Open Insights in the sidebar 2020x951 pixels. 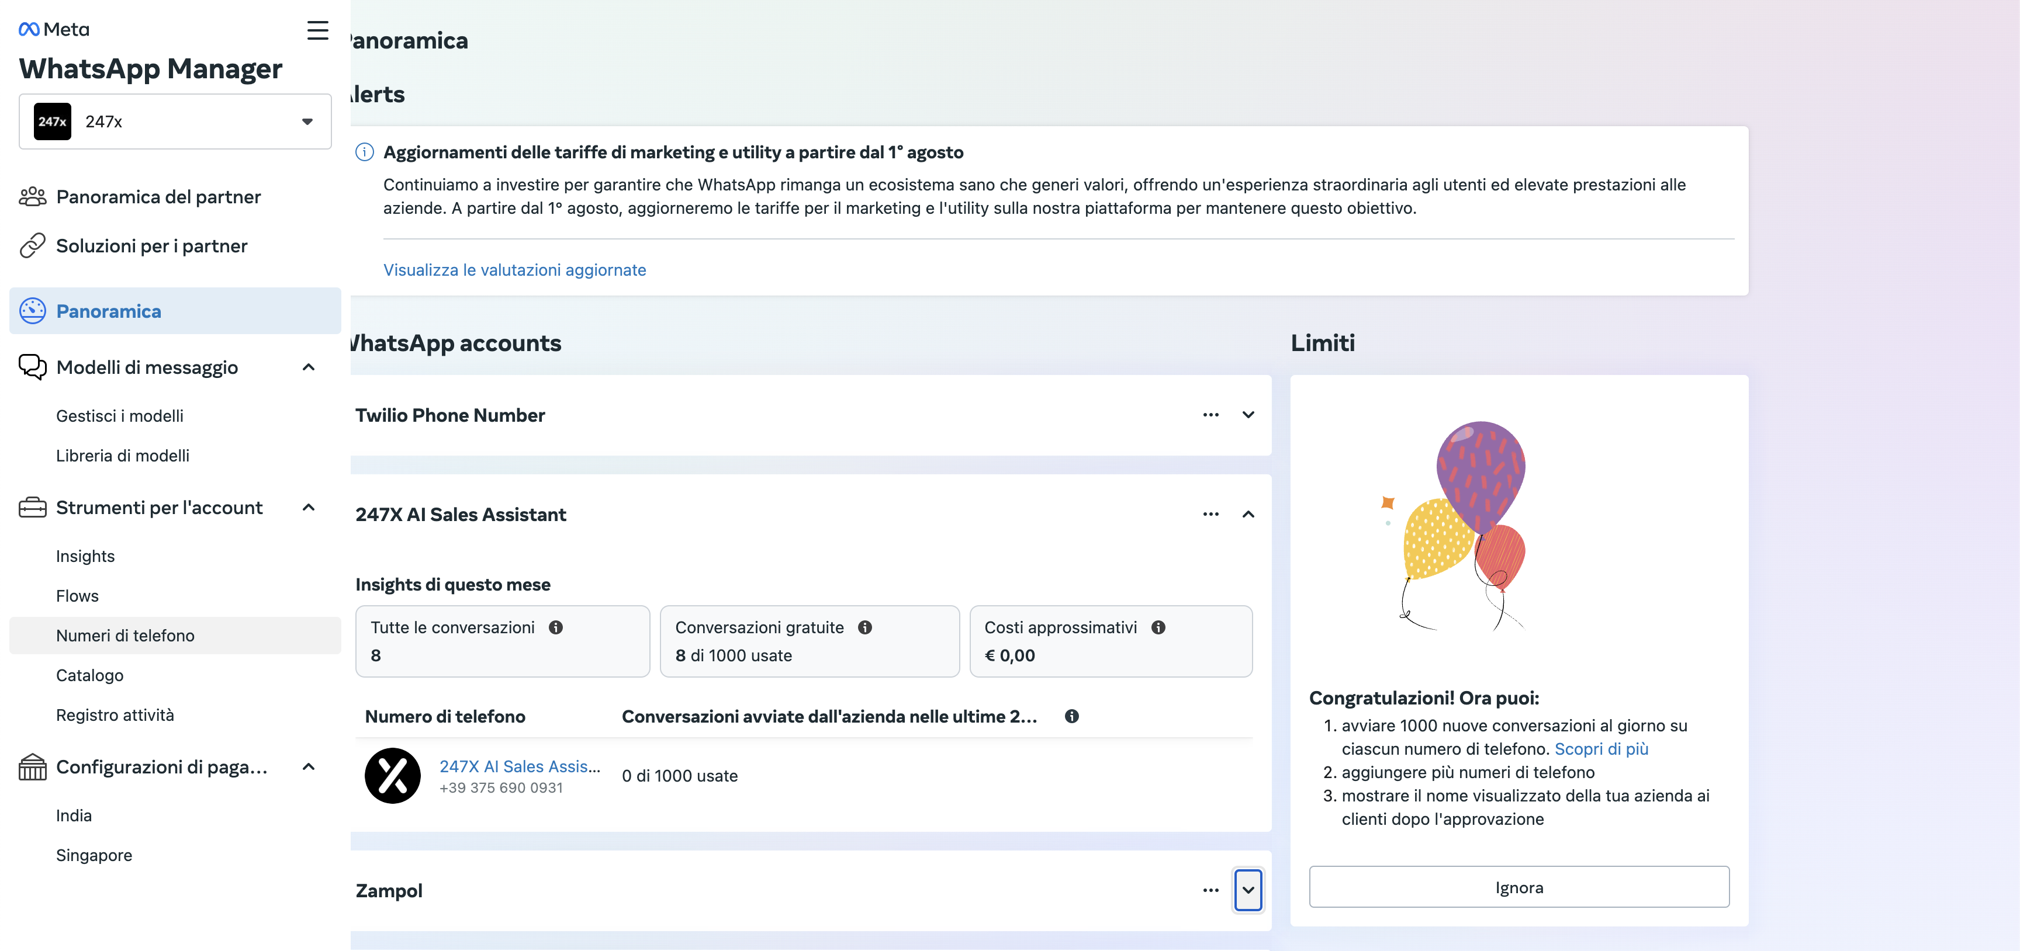click(x=85, y=557)
